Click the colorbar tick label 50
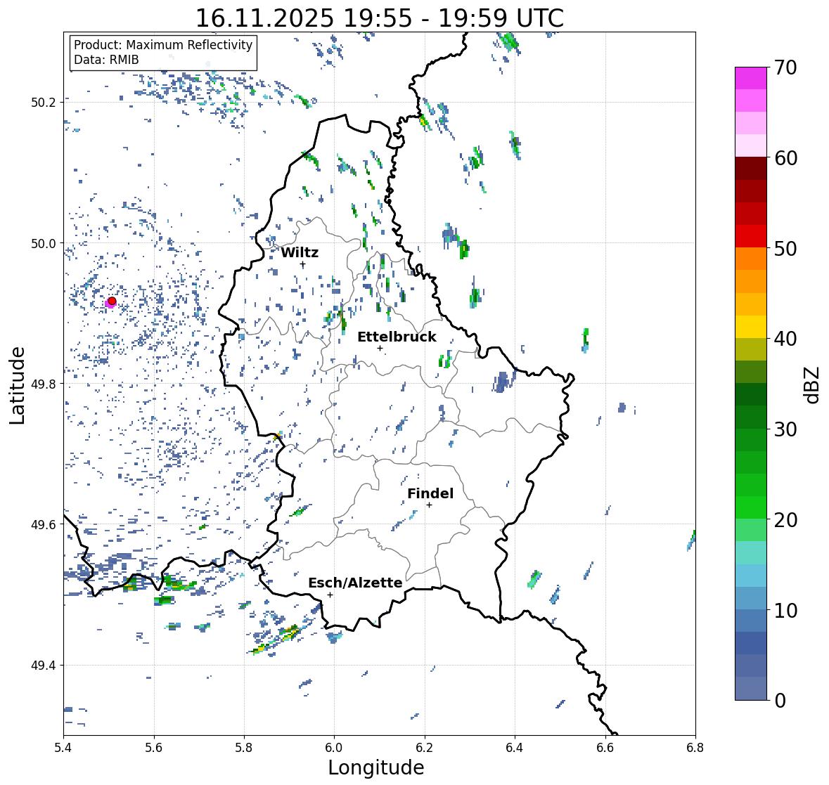 point(785,248)
